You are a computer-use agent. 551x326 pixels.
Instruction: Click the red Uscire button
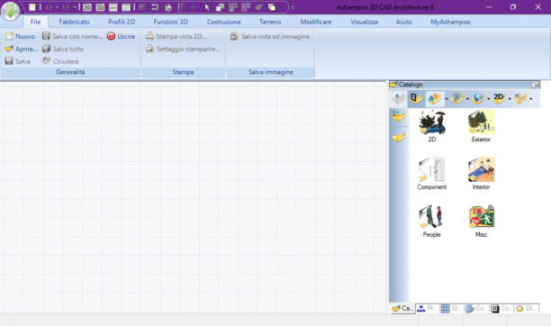pos(121,36)
